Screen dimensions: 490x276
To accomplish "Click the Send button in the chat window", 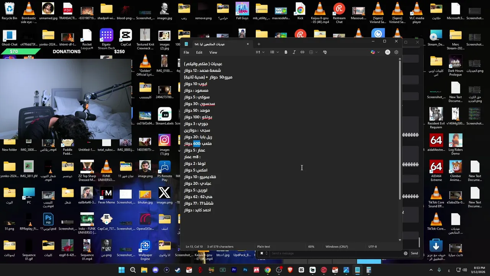I will coord(414,253).
